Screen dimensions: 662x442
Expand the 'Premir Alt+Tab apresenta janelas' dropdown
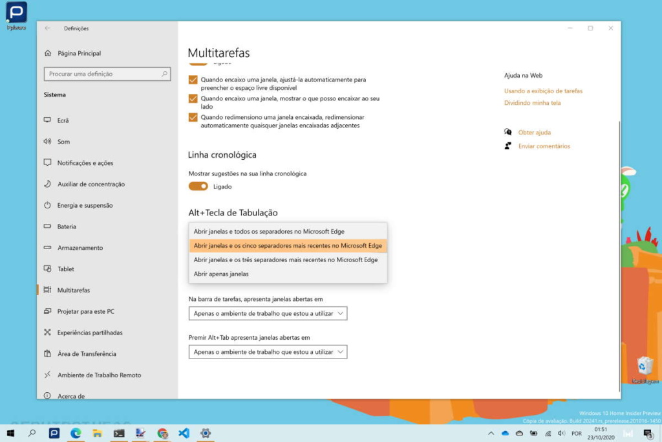[268, 351]
